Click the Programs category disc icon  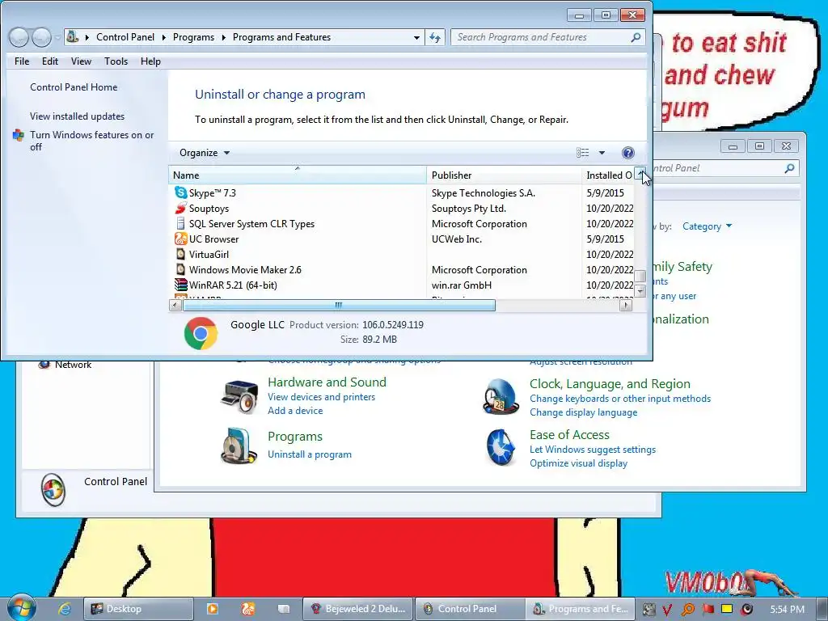[x=239, y=446]
